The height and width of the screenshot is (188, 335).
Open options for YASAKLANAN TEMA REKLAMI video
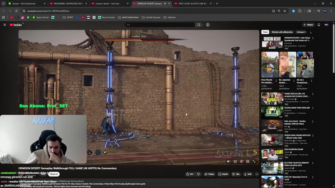(313, 108)
